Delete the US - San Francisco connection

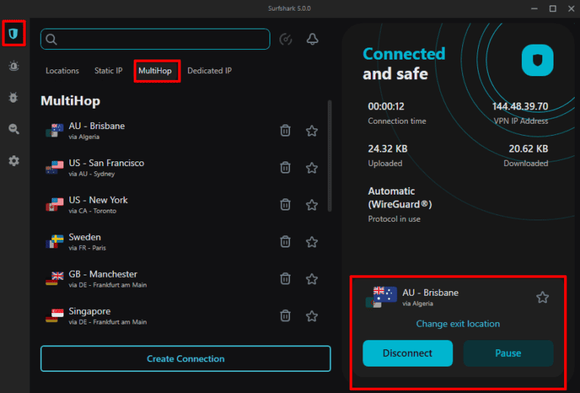[285, 167]
